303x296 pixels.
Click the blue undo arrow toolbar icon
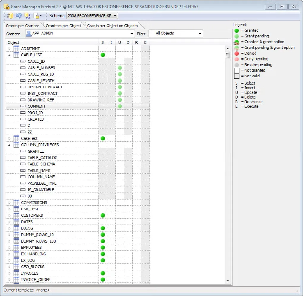(x=19, y=16)
